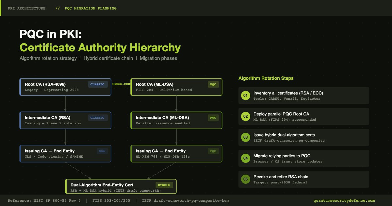Click the 02 step number circle
The width and height of the screenshot is (392, 206).
click(245, 116)
